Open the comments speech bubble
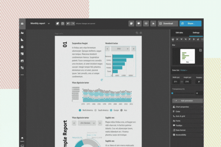The height and width of the screenshot is (147, 221). pyautogui.click(x=138, y=24)
